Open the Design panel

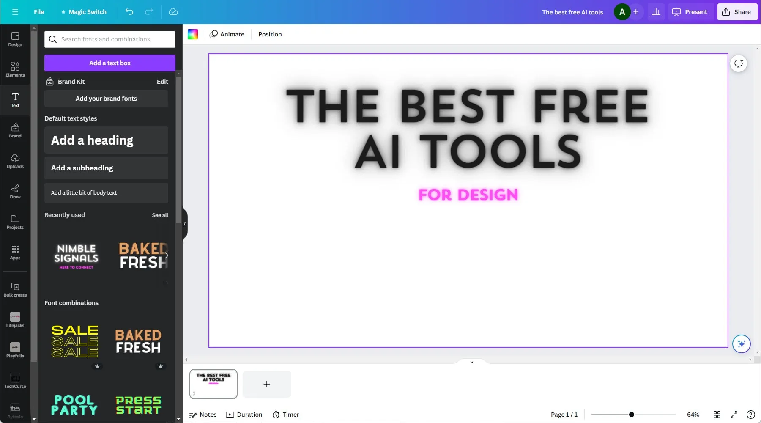tap(15, 39)
